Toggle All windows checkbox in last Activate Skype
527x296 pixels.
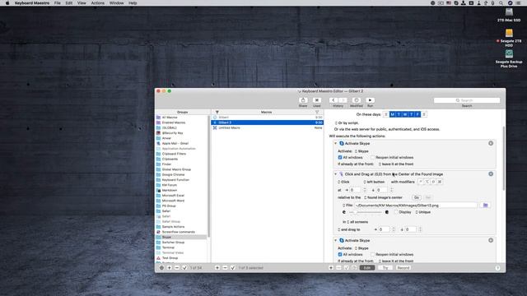(x=340, y=254)
